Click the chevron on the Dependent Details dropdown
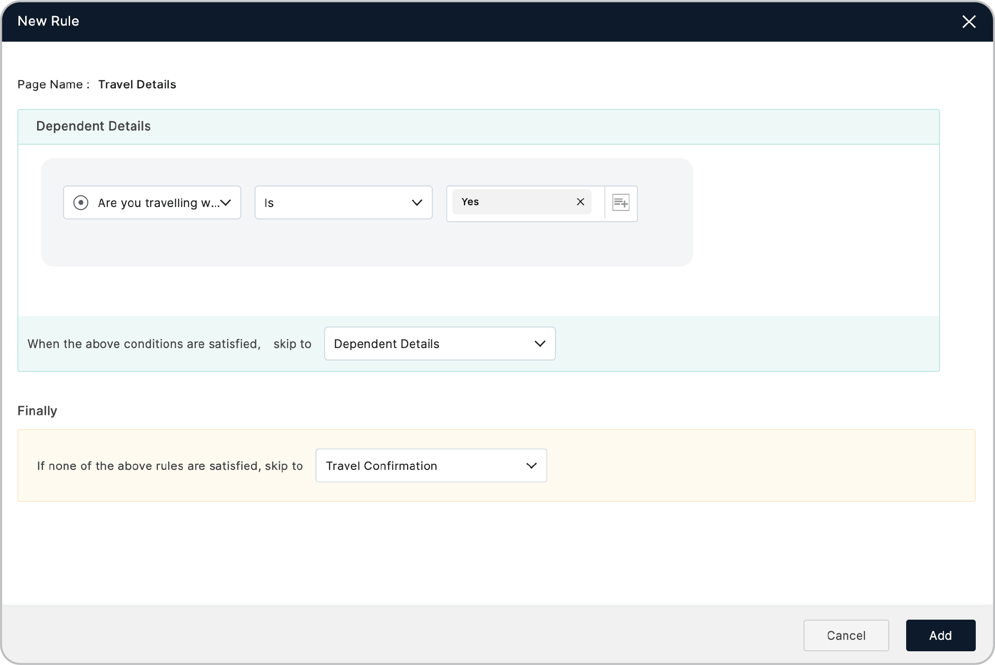 pos(540,343)
